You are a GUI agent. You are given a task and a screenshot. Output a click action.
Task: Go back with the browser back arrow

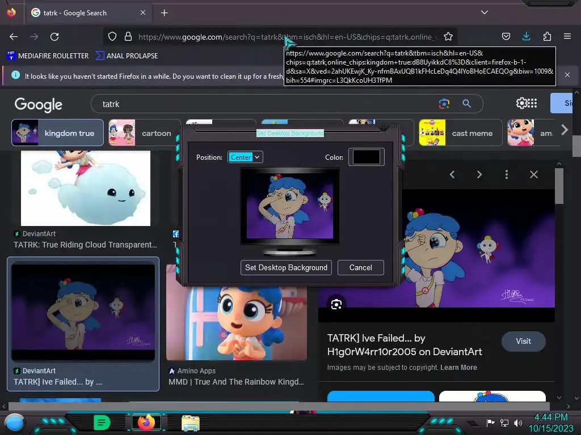(14, 37)
